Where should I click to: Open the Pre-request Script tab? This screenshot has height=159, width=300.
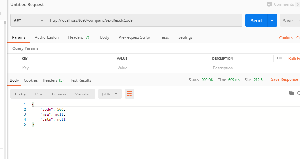coord(134,37)
